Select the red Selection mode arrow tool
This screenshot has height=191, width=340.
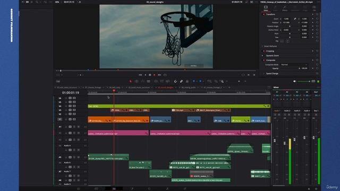point(131,81)
